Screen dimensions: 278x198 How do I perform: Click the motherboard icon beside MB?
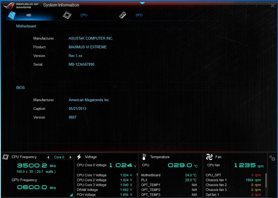tap(12, 15)
